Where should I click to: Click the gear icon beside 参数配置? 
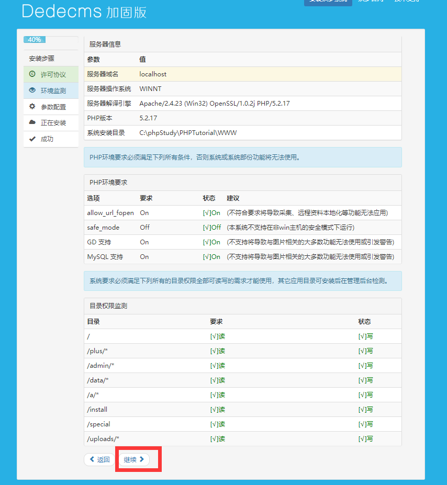32,106
